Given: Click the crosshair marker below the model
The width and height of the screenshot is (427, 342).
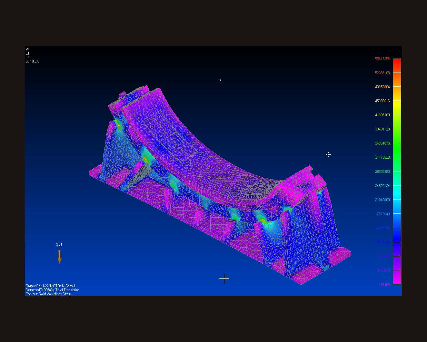Looking at the screenshot, I should [224, 279].
